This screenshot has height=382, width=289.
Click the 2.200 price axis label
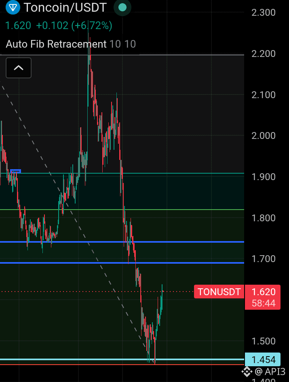(x=264, y=54)
